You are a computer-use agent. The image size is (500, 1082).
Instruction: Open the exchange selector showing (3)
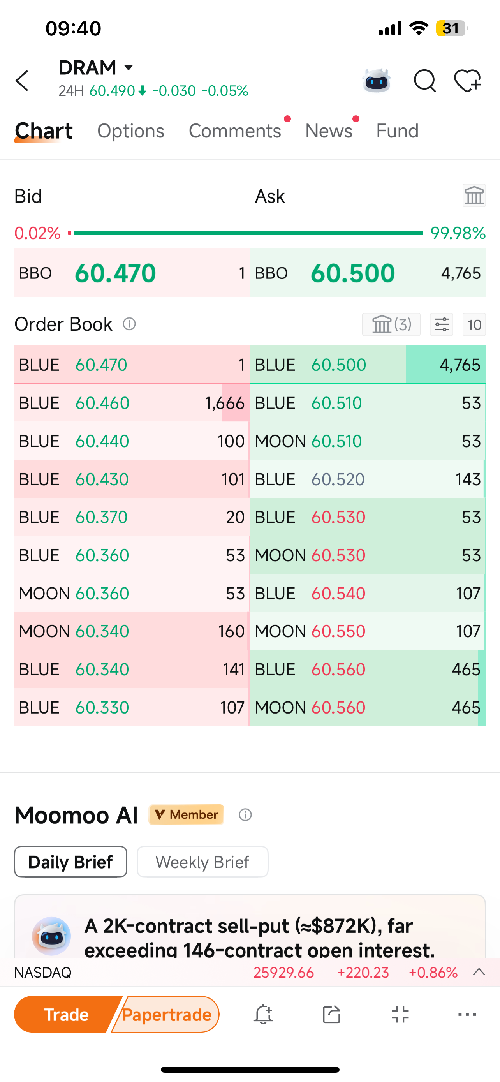click(391, 324)
